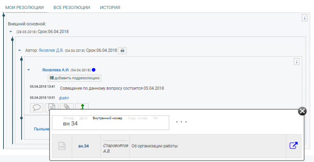Collapse the Автор: Яковлев Д.В. node
314x162 pixels.
(x=20, y=50)
